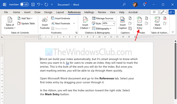Toggle the AutoSave switch
The width and height of the screenshot is (177, 104).
24,5
